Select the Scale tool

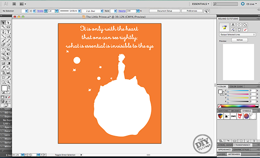8,50
